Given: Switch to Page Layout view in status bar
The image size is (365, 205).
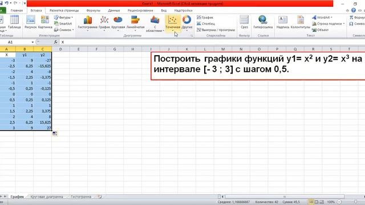Looking at the screenshot, I should click(x=317, y=202).
